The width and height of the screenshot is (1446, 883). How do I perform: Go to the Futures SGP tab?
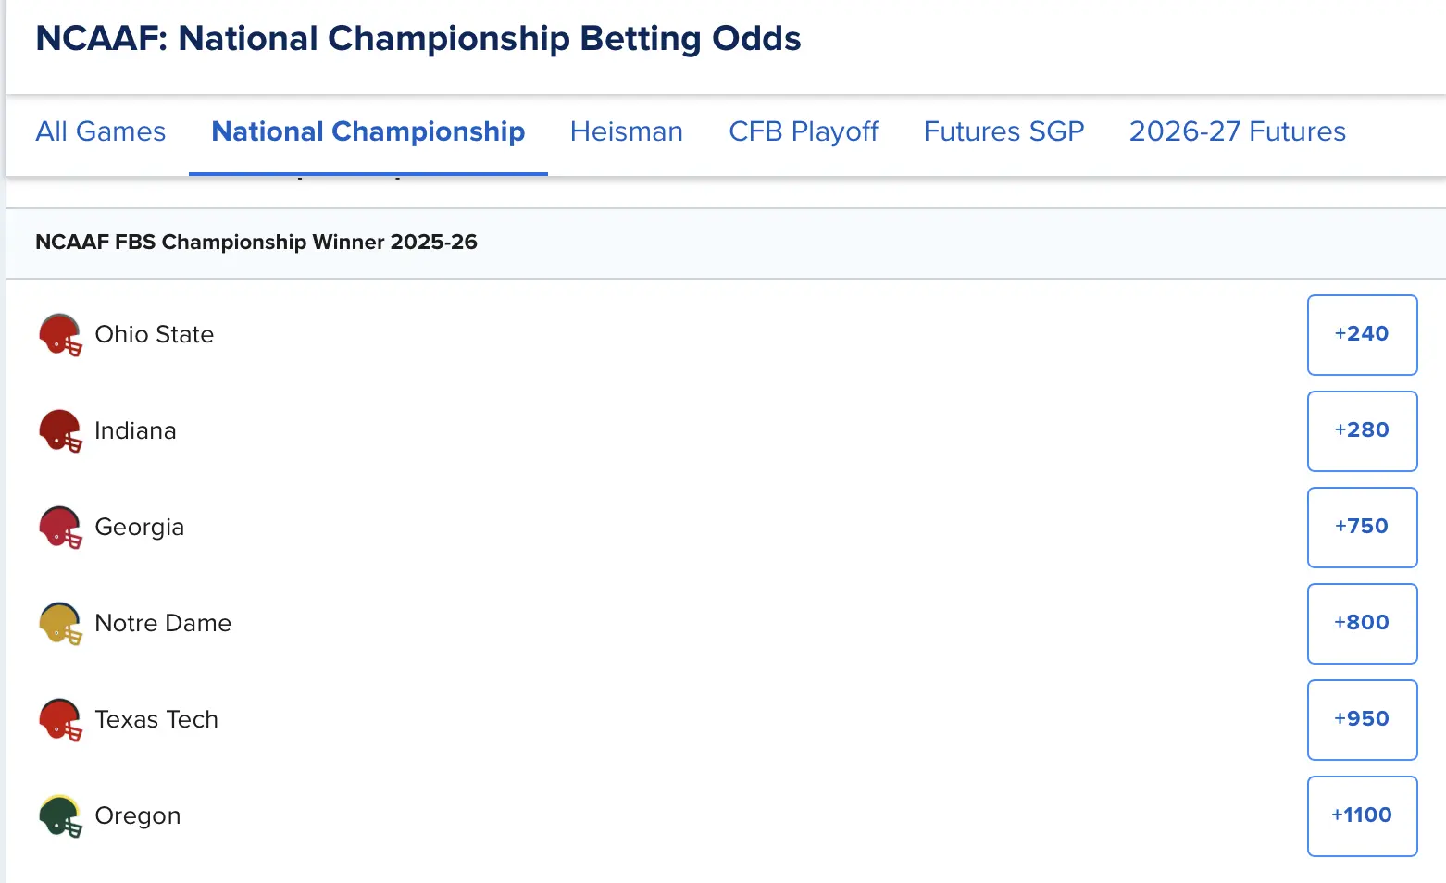(1003, 131)
